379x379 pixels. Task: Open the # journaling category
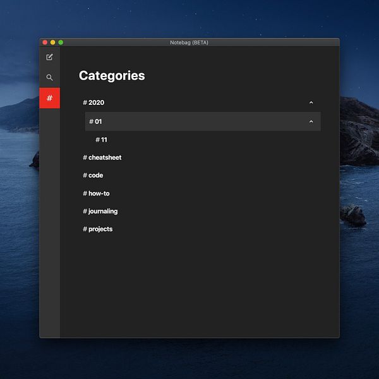coord(100,212)
